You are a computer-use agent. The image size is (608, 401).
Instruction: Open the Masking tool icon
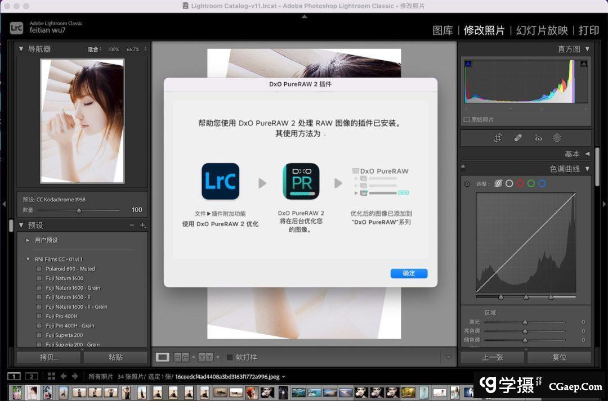(x=557, y=138)
